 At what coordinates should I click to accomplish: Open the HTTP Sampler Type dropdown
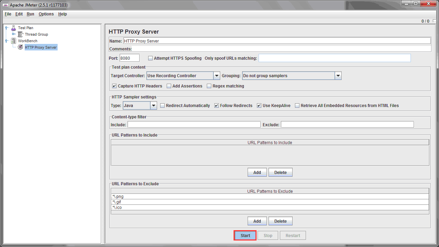pyautogui.click(x=154, y=106)
